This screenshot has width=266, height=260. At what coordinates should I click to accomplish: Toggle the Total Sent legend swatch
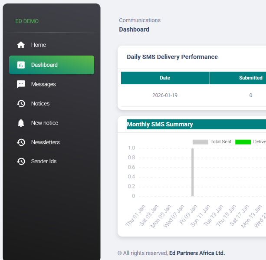point(200,142)
